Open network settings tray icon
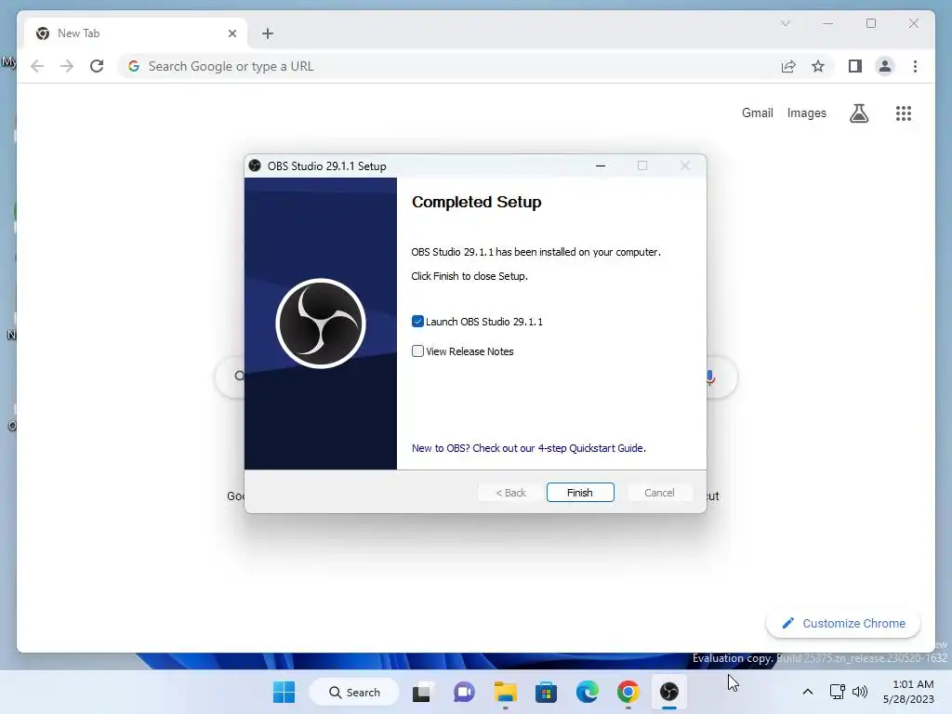 (838, 692)
